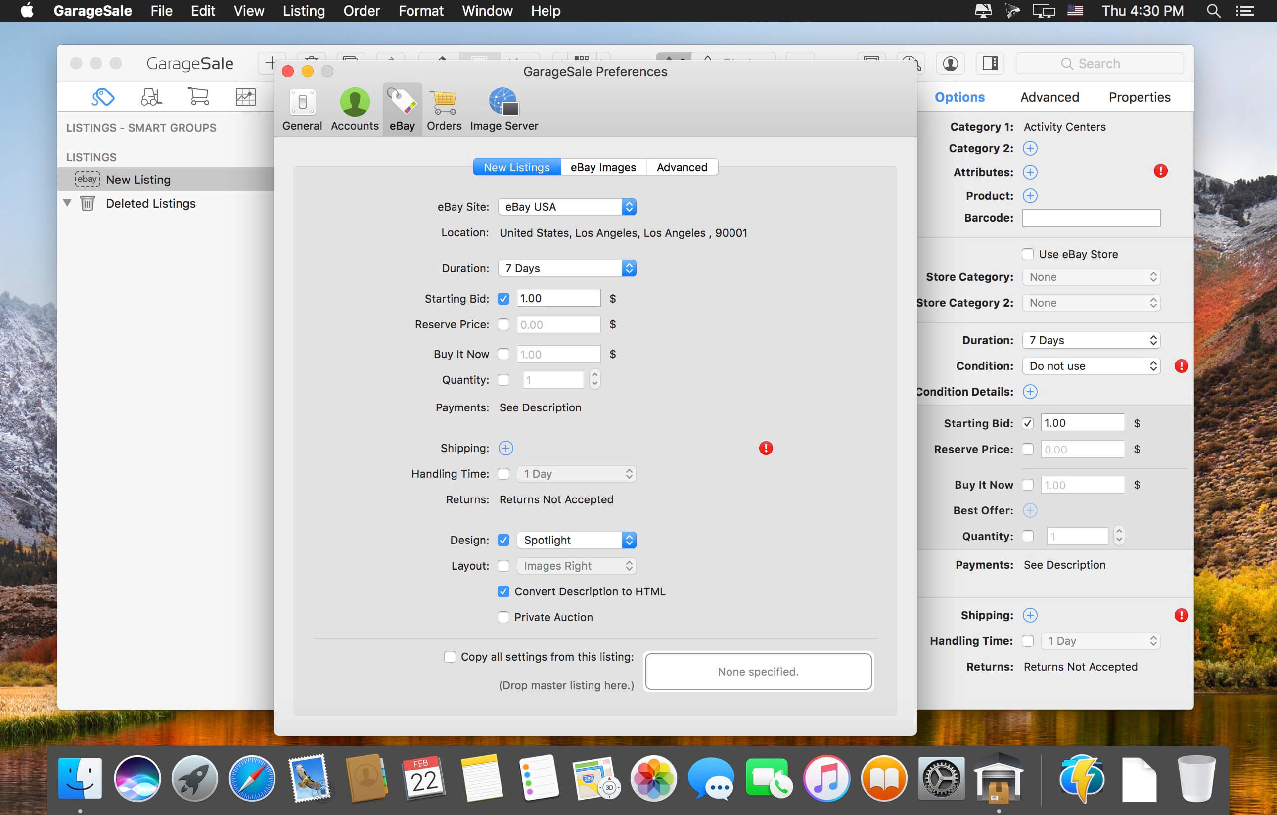
Task: Enable the Reserve Price checkbox in Preferences
Action: [x=503, y=324]
